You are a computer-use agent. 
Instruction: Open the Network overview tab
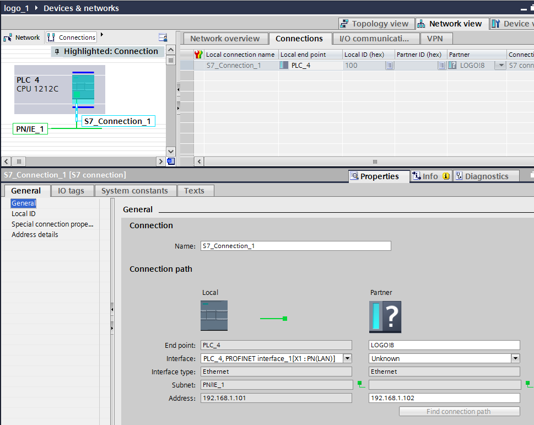(x=225, y=39)
